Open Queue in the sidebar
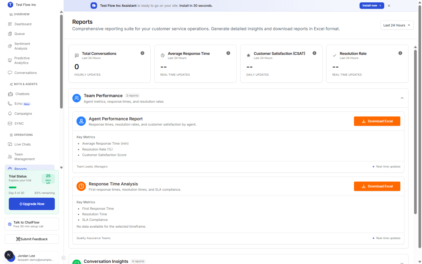Image resolution: width=422 pixels, height=264 pixels. point(30,34)
